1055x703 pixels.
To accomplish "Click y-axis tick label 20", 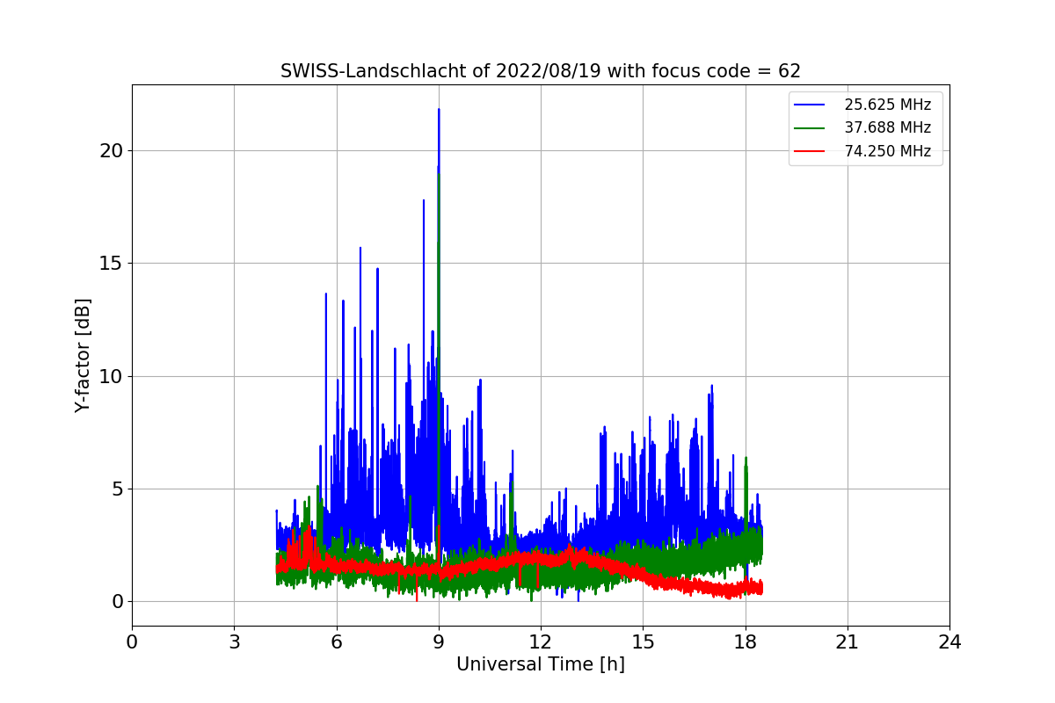I will coord(111,150).
